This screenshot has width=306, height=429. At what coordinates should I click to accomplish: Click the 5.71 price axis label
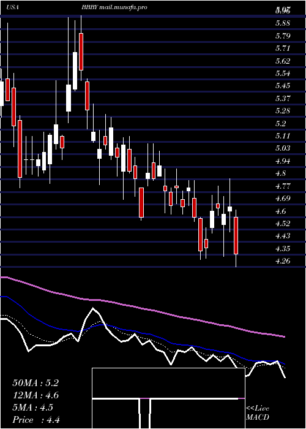pos(283,48)
